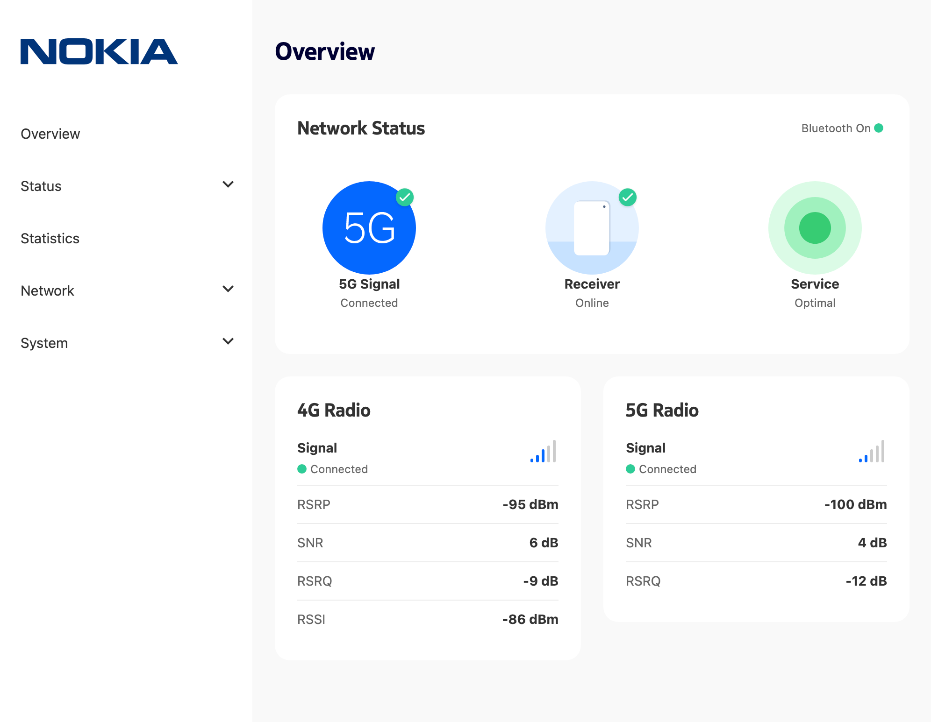Expand the System chevron
931x722 pixels.
click(x=228, y=341)
